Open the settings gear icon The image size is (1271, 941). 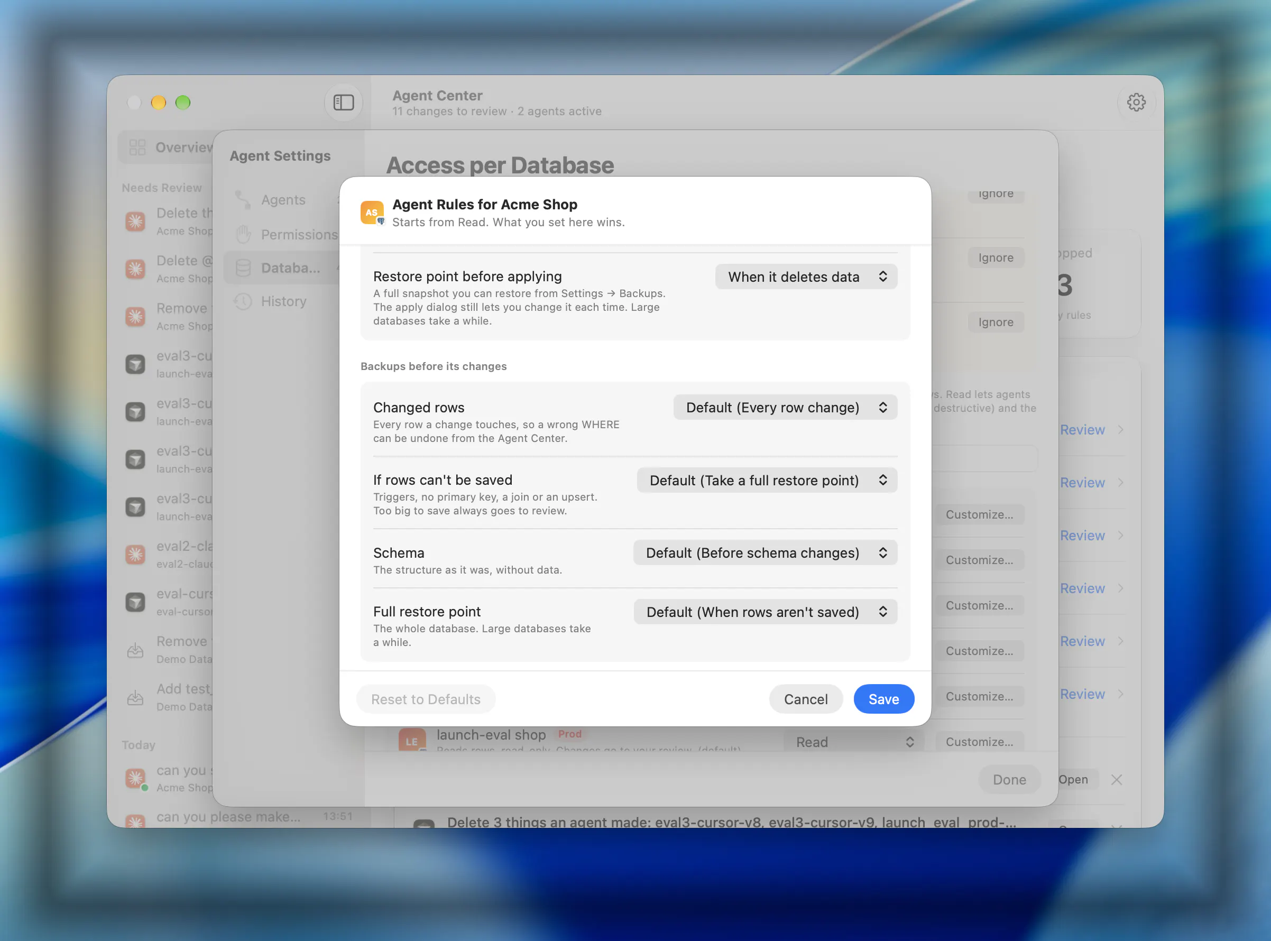click(x=1136, y=103)
